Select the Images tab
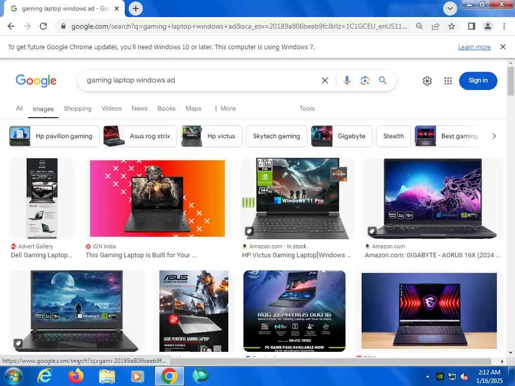The width and height of the screenshot is (515, 386). (x=43, y=109)
